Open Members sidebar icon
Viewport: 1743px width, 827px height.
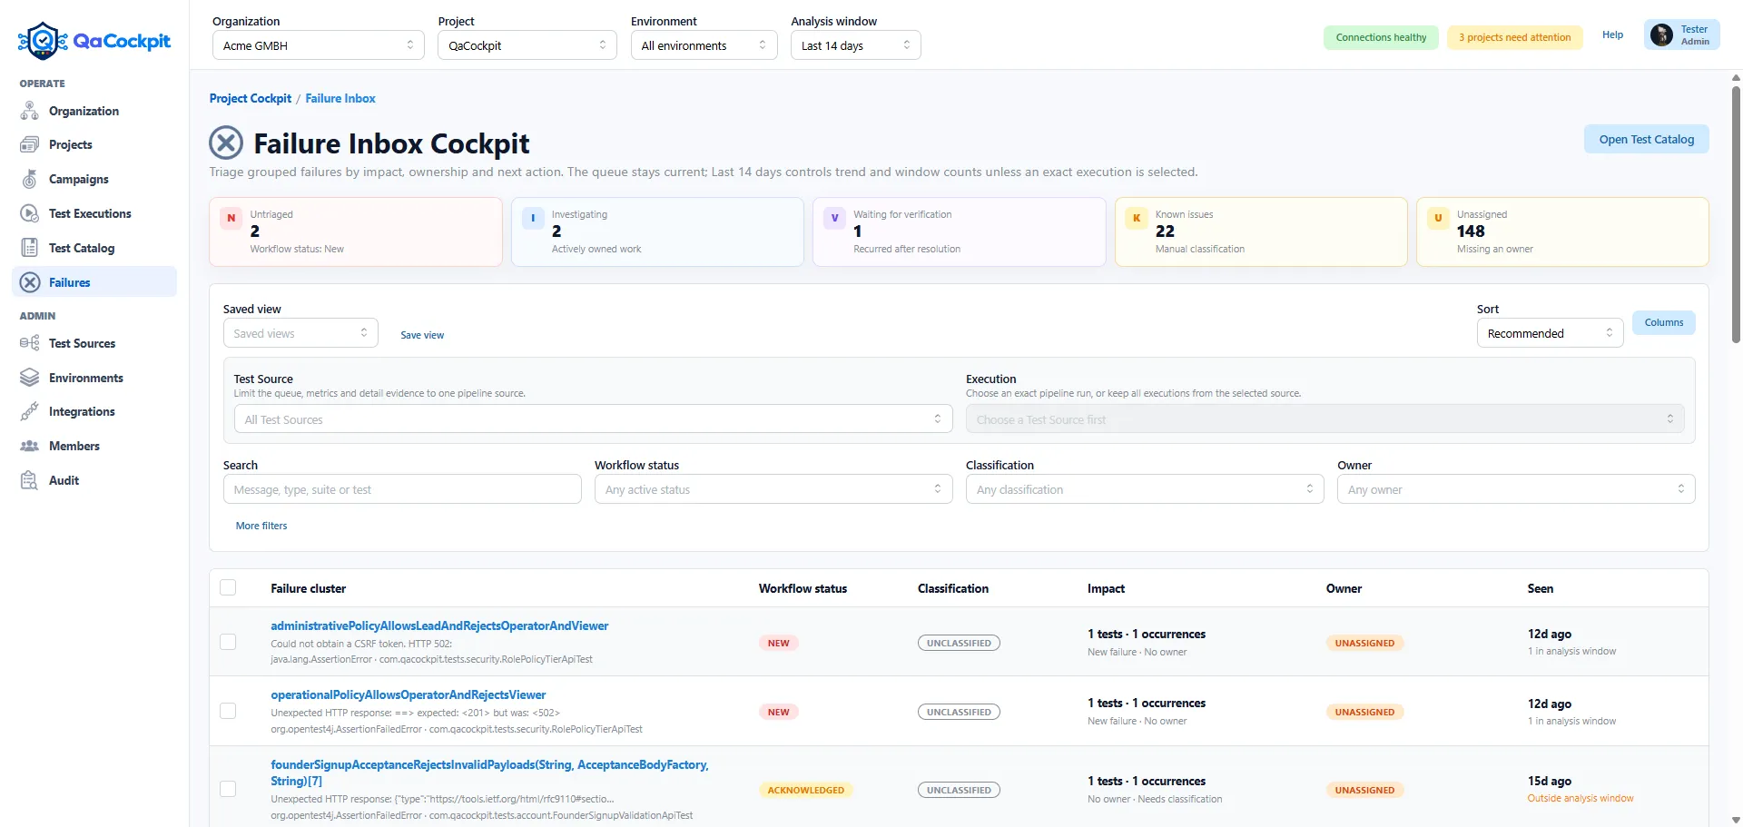30,446
